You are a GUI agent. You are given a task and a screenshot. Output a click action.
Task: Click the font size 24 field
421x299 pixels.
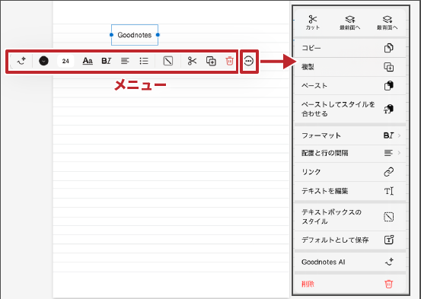[65, 61]
